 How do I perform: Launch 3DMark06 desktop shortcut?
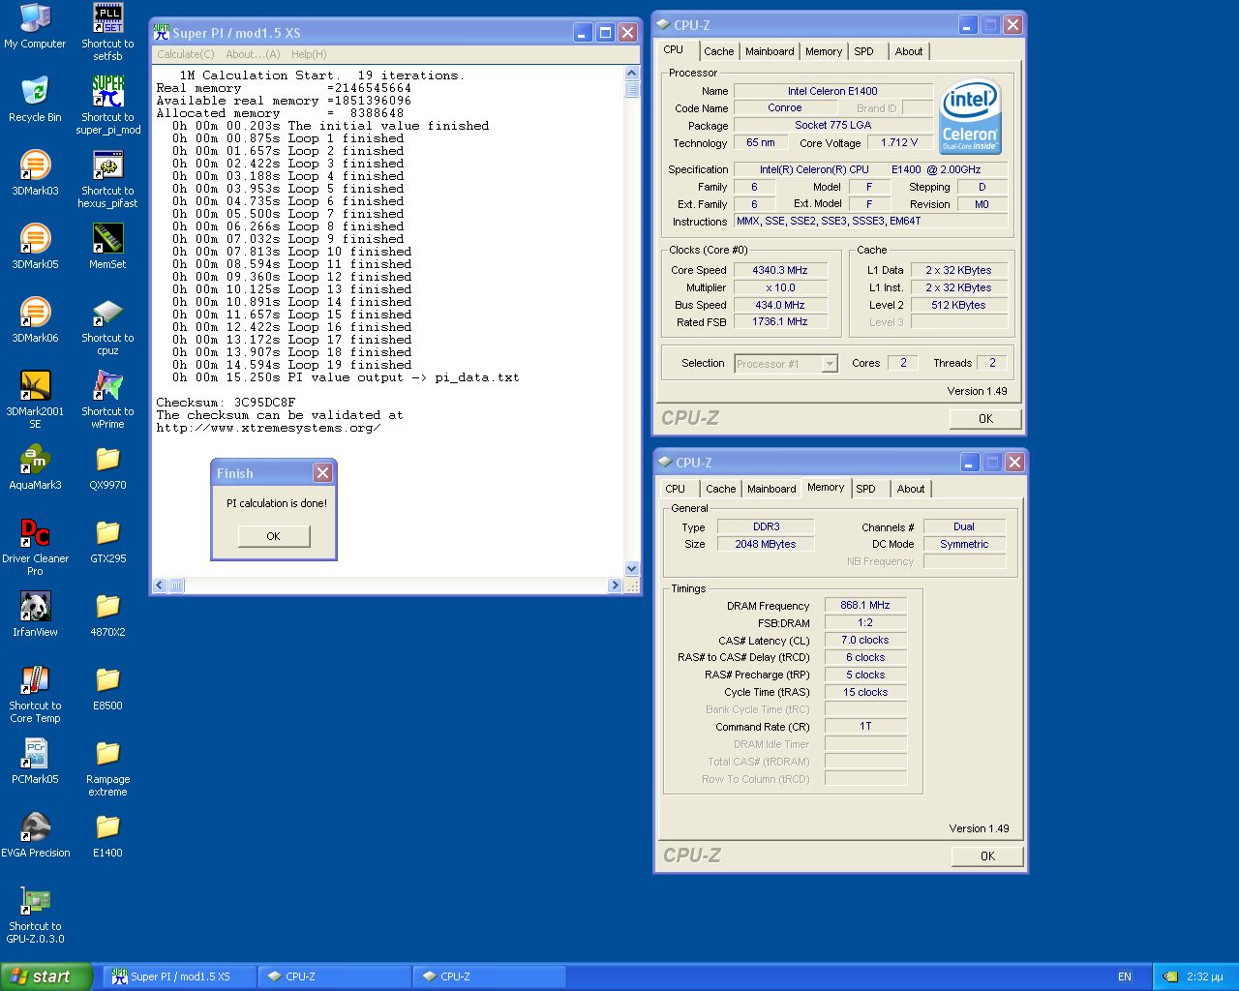tap(35, 319)
